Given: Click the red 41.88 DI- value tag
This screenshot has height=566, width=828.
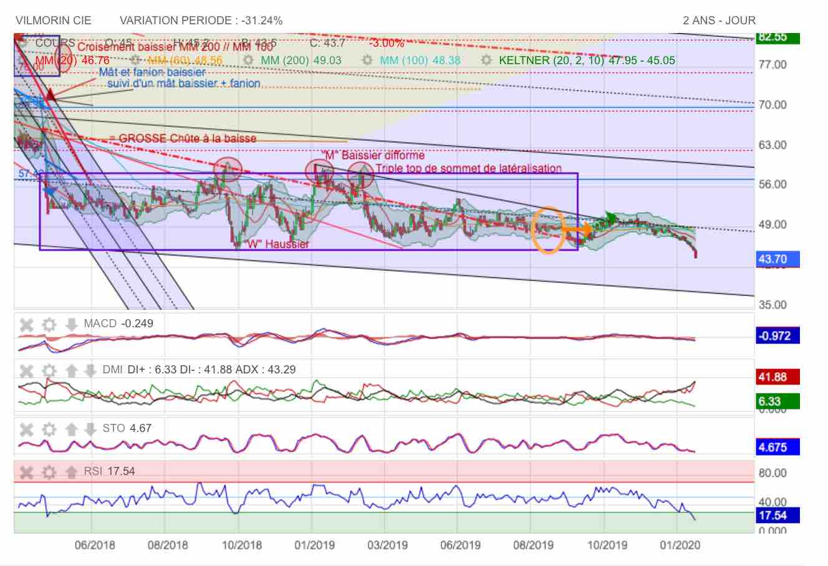Looking at the screenshot, I should pos(777,377).
